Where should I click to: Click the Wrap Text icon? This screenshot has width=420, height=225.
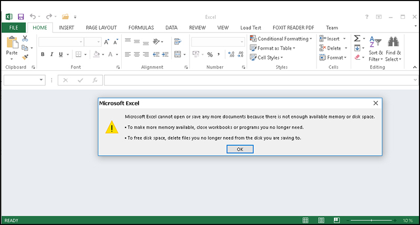[x=177, y=41]
